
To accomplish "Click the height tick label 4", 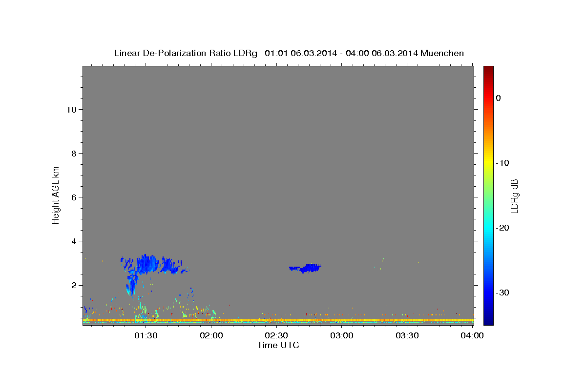I will coord(73,241).
